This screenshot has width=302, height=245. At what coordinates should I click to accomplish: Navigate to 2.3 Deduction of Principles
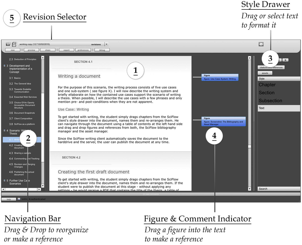pyautogui.click(x=22, y=59)
